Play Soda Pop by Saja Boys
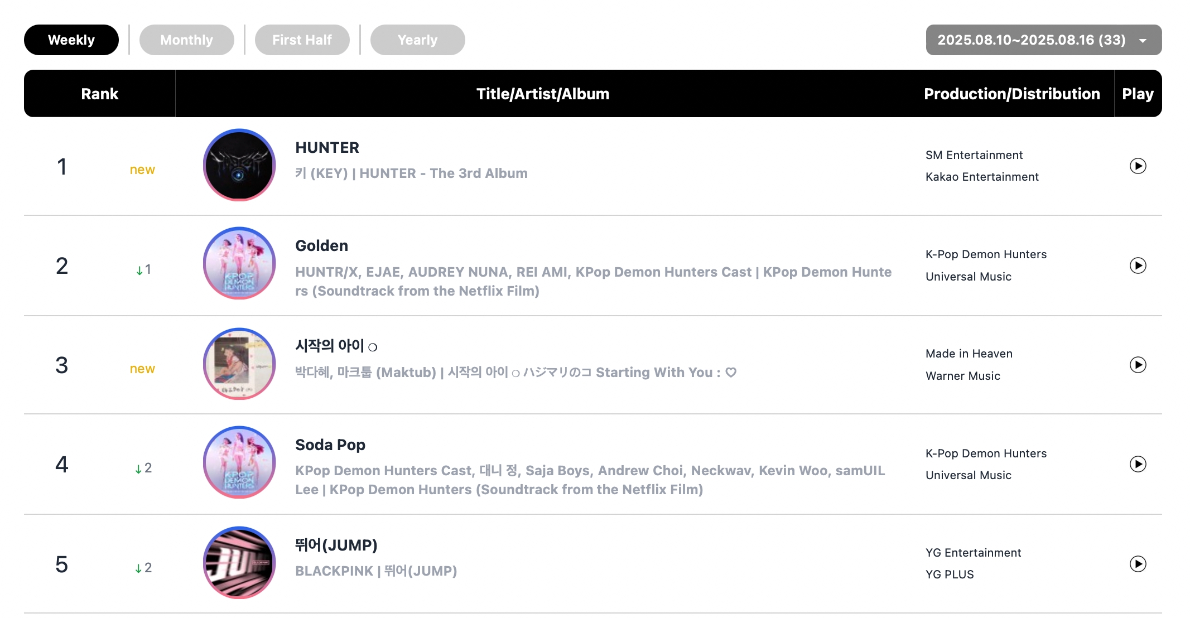Image resolution: width=1190 pixels, height=618 pixels. [x=1138, y=464]
